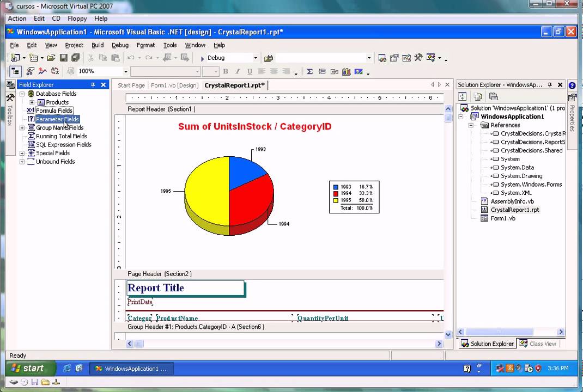Select Form1.vb in Solution Explorer

click(x=503, y=218)
